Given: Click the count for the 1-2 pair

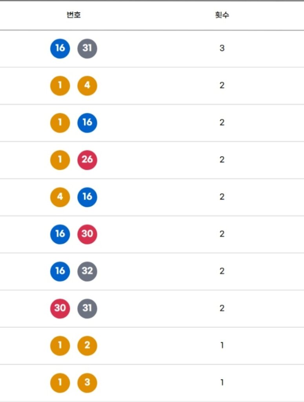Looking at the screenshot, I should (222, 346).
